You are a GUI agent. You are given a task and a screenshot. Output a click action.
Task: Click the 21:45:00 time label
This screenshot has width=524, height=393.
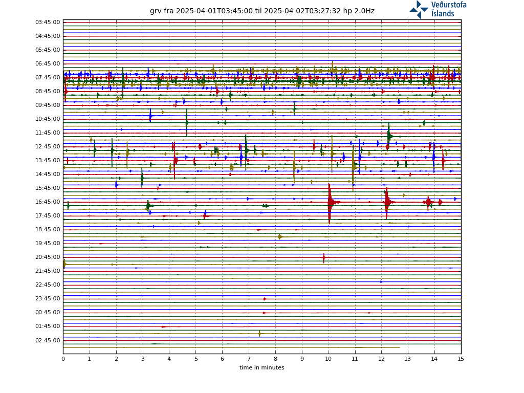click(x=48, y=271)
